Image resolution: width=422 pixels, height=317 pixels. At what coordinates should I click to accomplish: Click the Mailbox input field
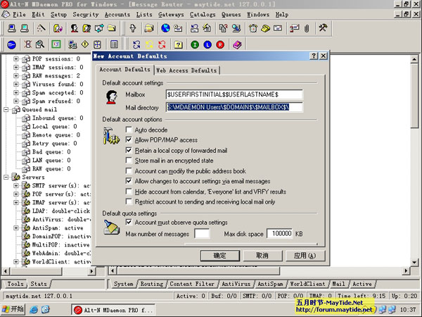coord(234,94)
